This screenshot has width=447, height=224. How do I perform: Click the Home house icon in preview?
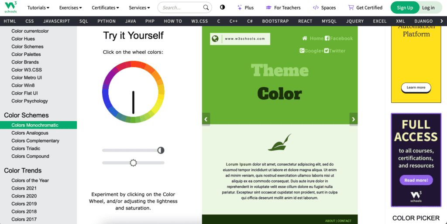(305, 38)
